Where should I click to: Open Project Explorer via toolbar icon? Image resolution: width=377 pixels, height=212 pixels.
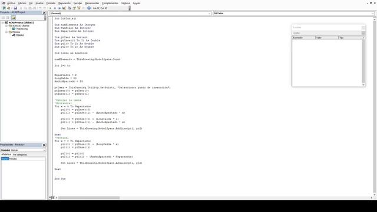(70, 8)
